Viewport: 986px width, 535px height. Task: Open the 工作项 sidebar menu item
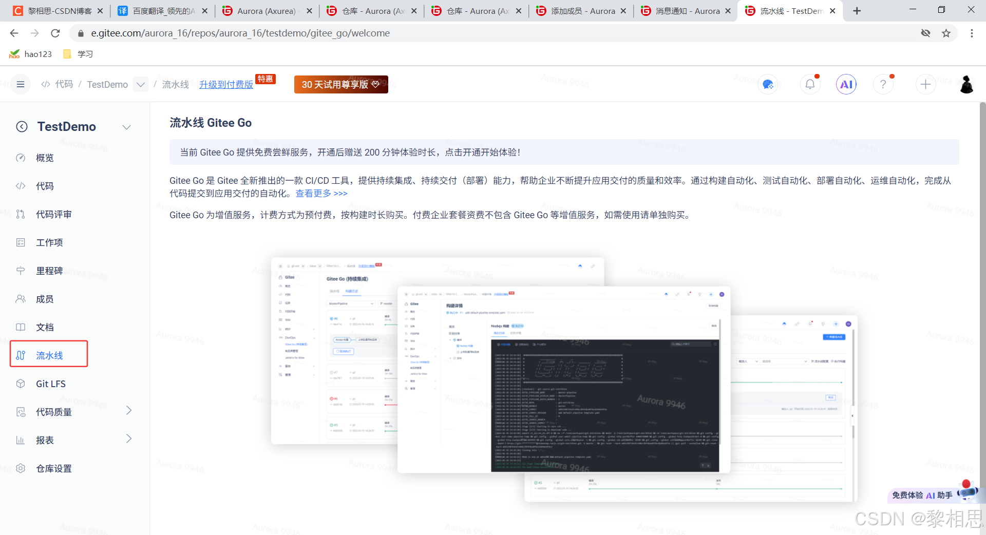[x=49, y=242]
